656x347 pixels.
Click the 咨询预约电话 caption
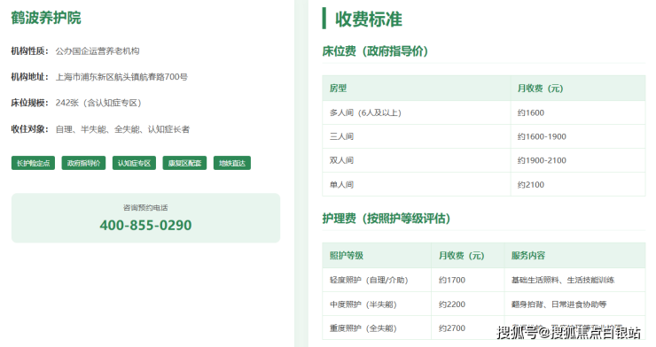pos(145,207)
